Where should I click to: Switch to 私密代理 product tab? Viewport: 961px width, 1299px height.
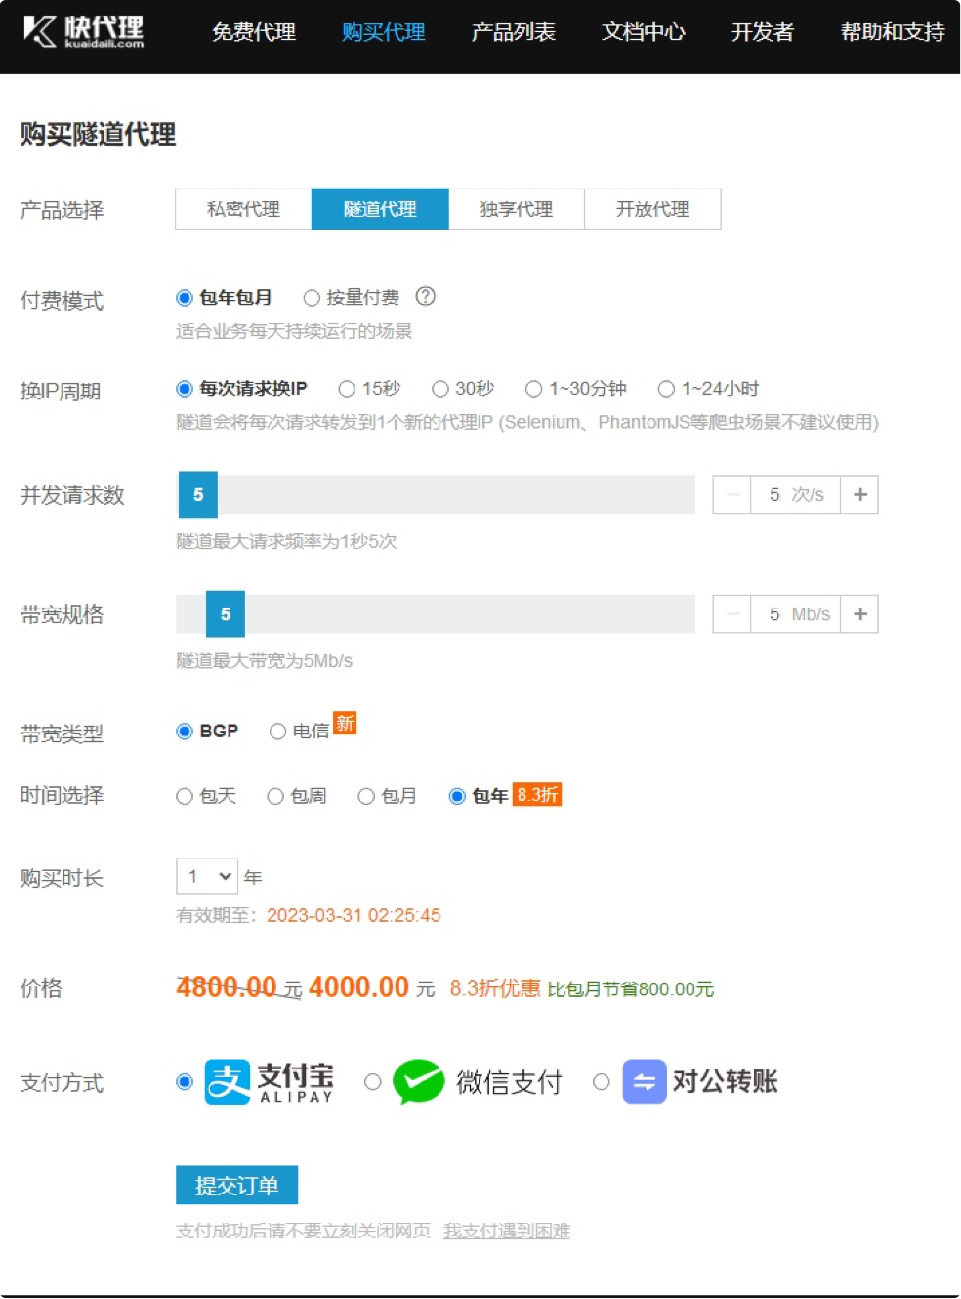click(243, 209)
